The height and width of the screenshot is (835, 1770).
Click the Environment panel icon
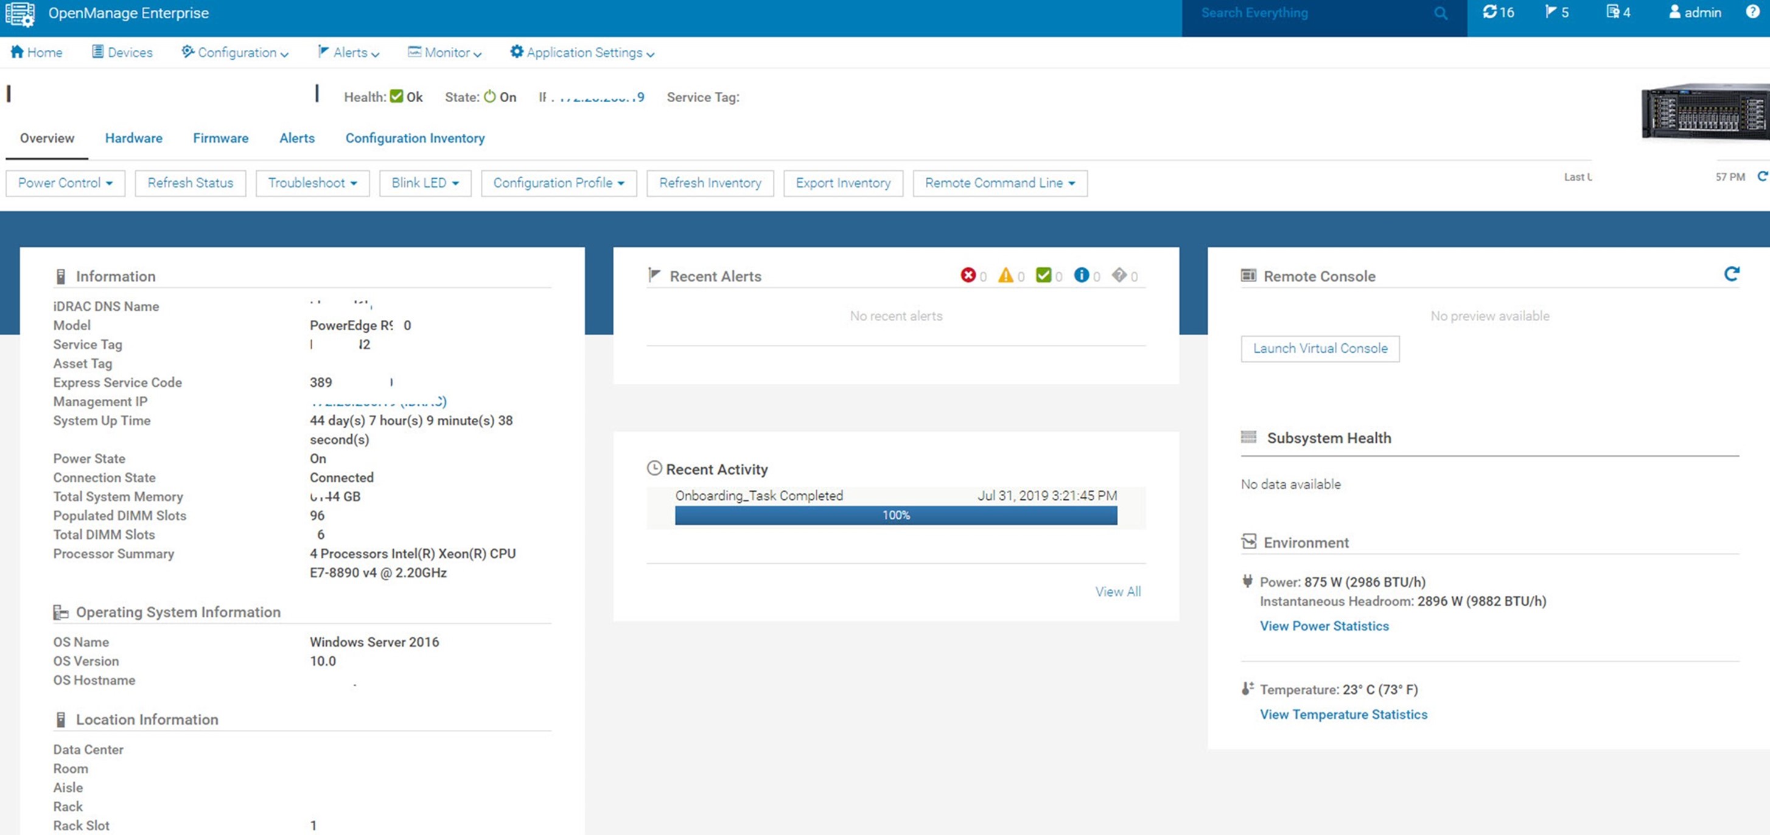pyautogui.click(x=1248, y=542)
